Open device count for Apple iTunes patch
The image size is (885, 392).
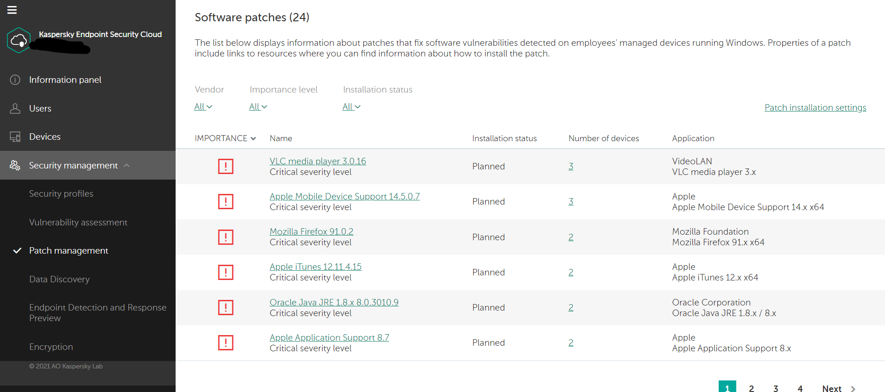(x=571, y=272)
